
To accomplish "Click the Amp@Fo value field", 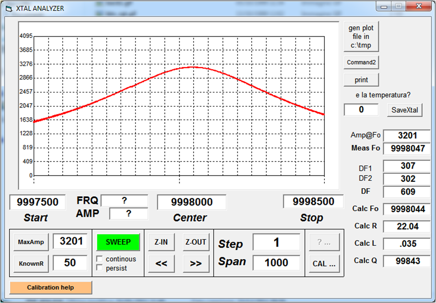I will [407, 136].
